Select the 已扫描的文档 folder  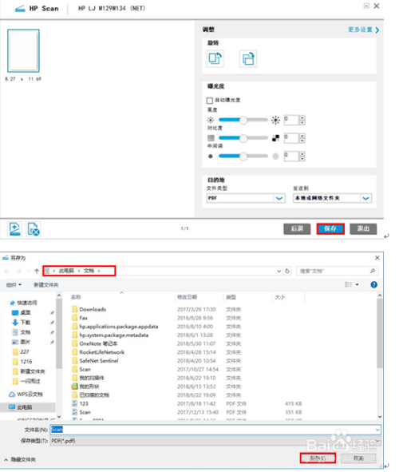90,395
